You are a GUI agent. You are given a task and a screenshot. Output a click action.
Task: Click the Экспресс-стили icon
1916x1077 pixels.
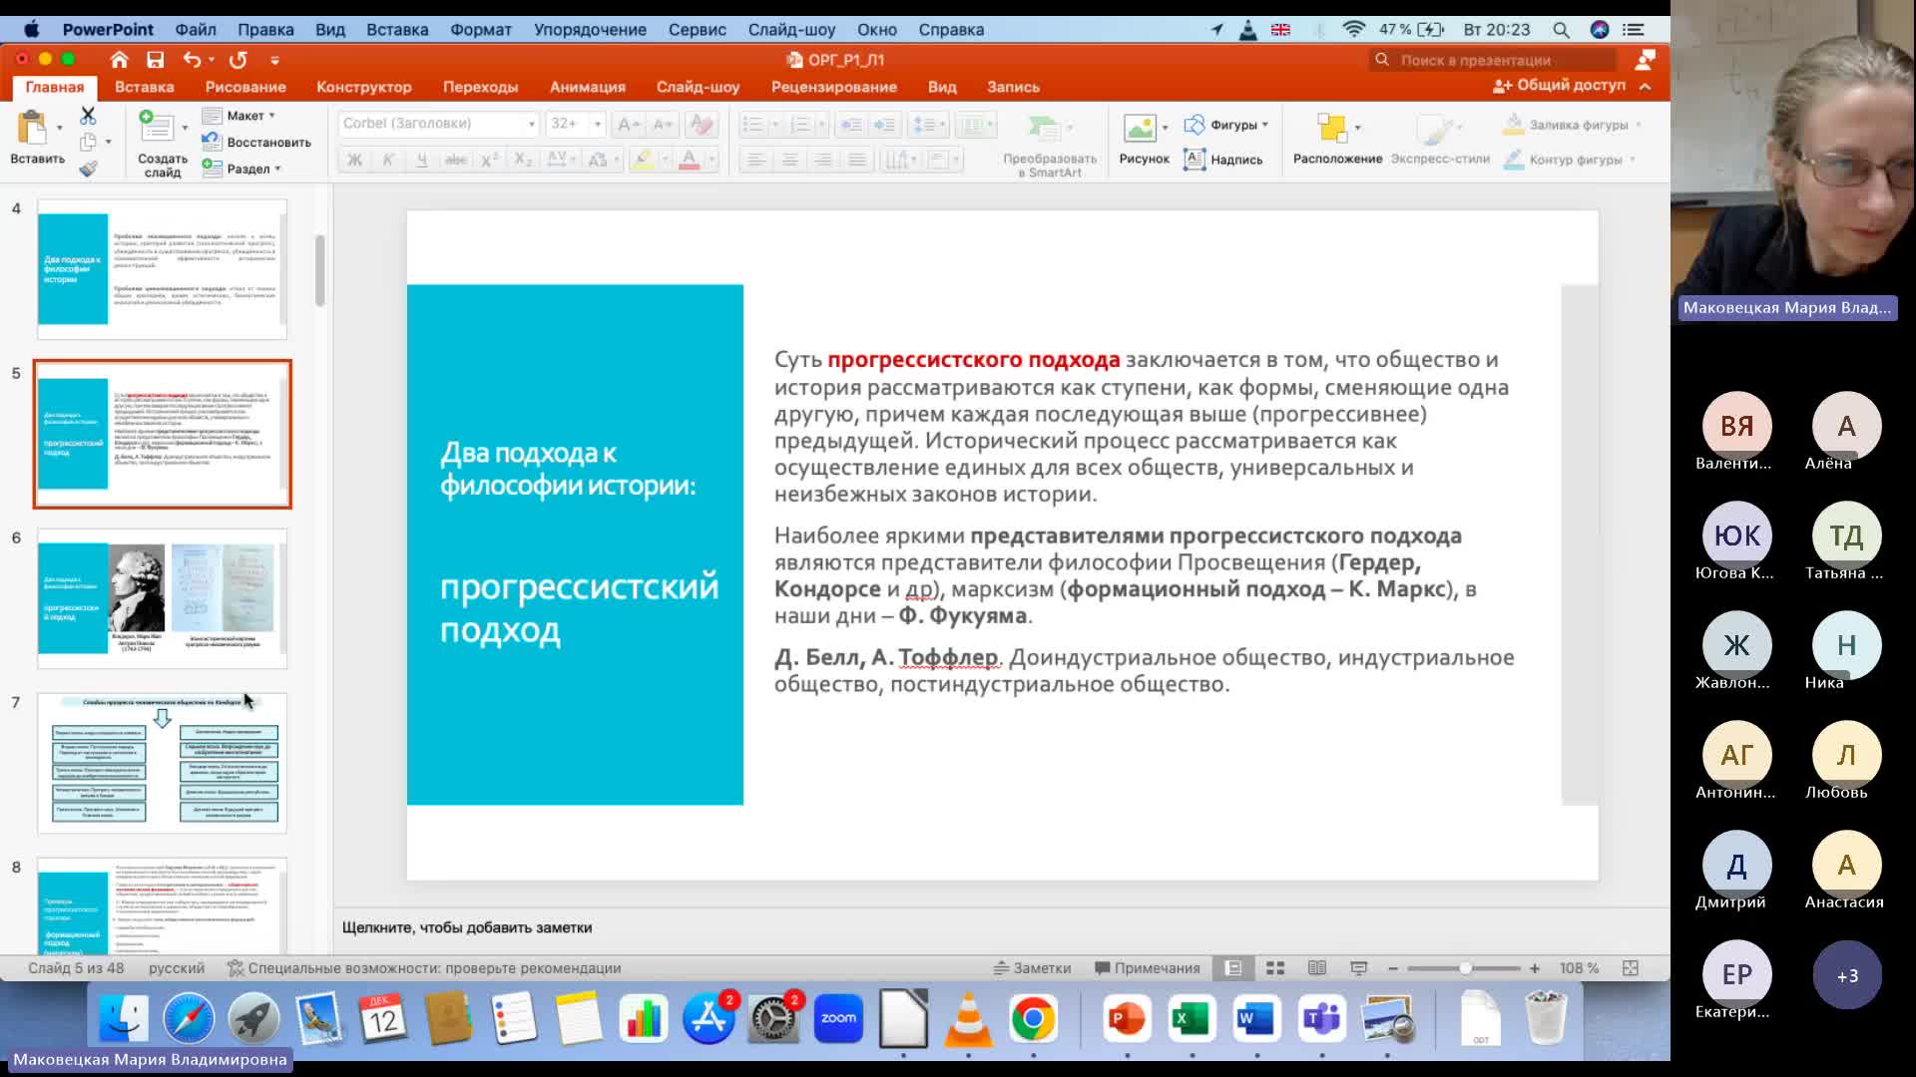tap(1433, 129)
